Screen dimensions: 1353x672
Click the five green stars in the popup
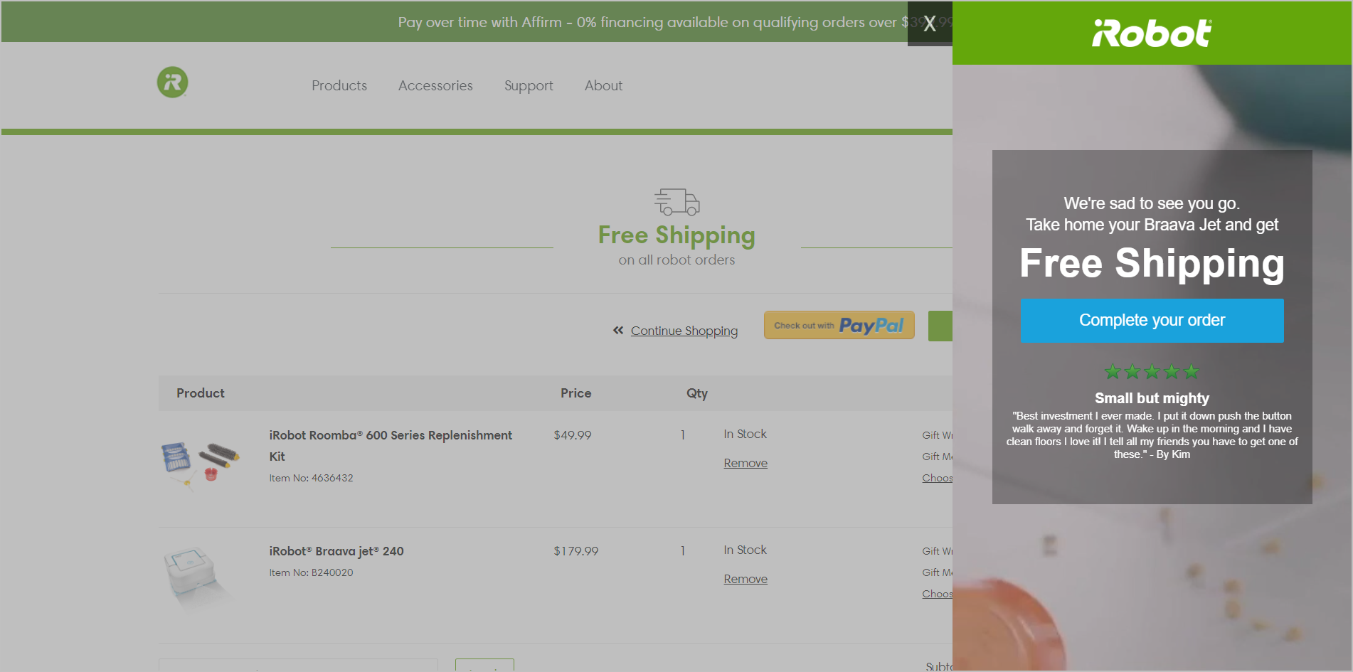coord(1152,371)
